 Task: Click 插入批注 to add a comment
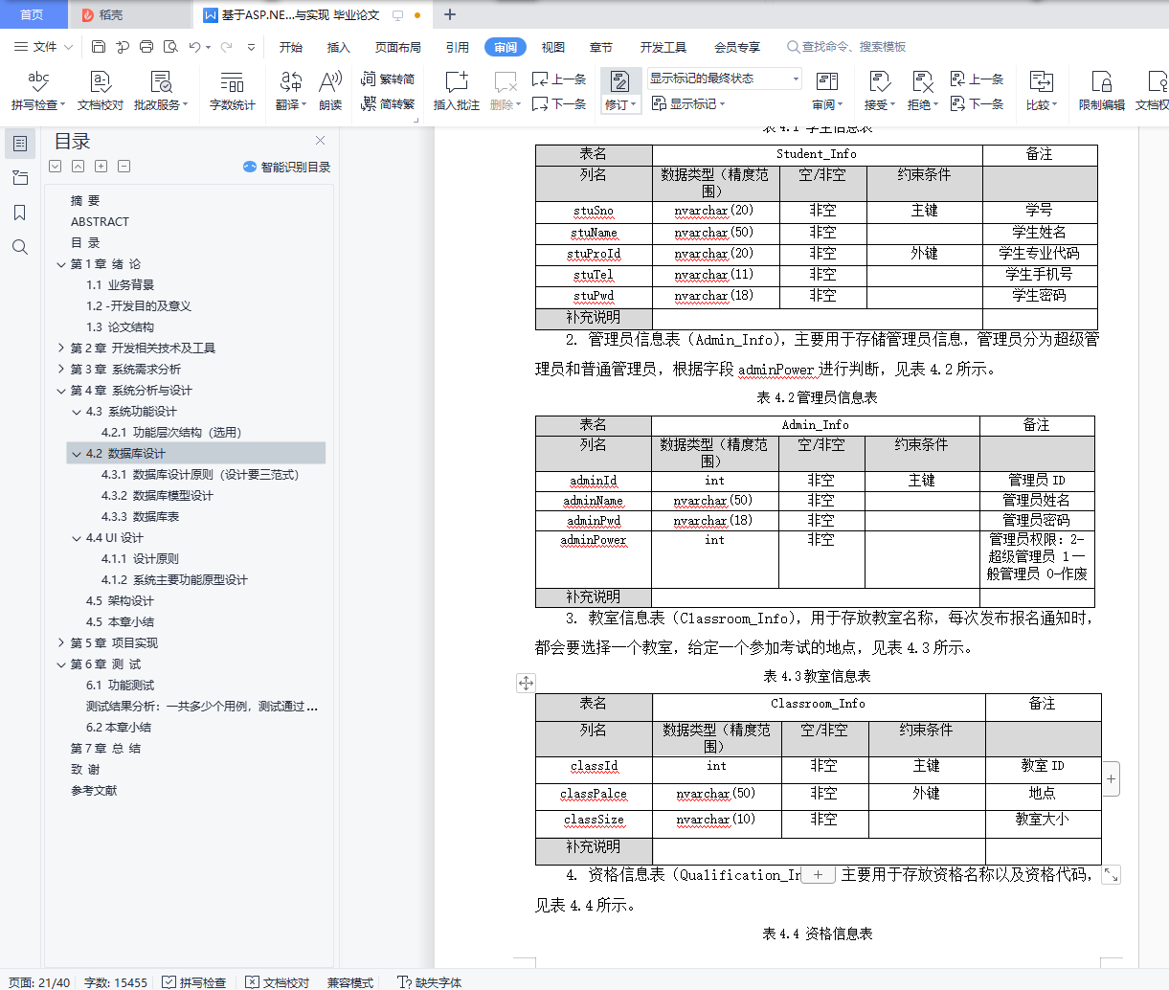457,92
